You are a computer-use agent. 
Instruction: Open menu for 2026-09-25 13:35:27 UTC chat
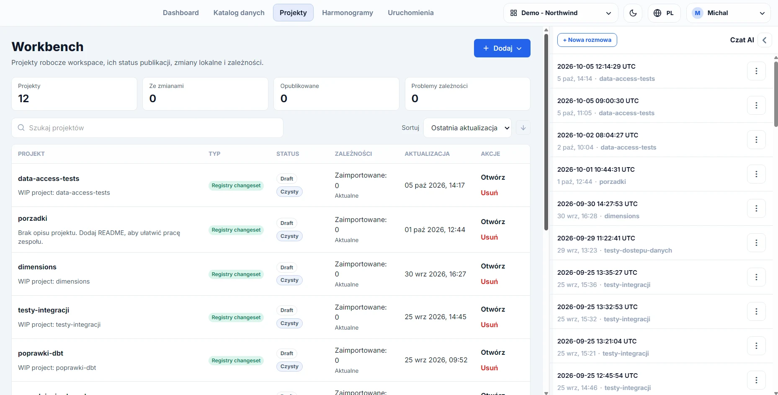pos(756,277)
